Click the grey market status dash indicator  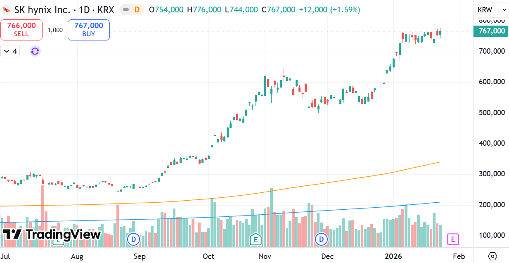coord(126,9)
